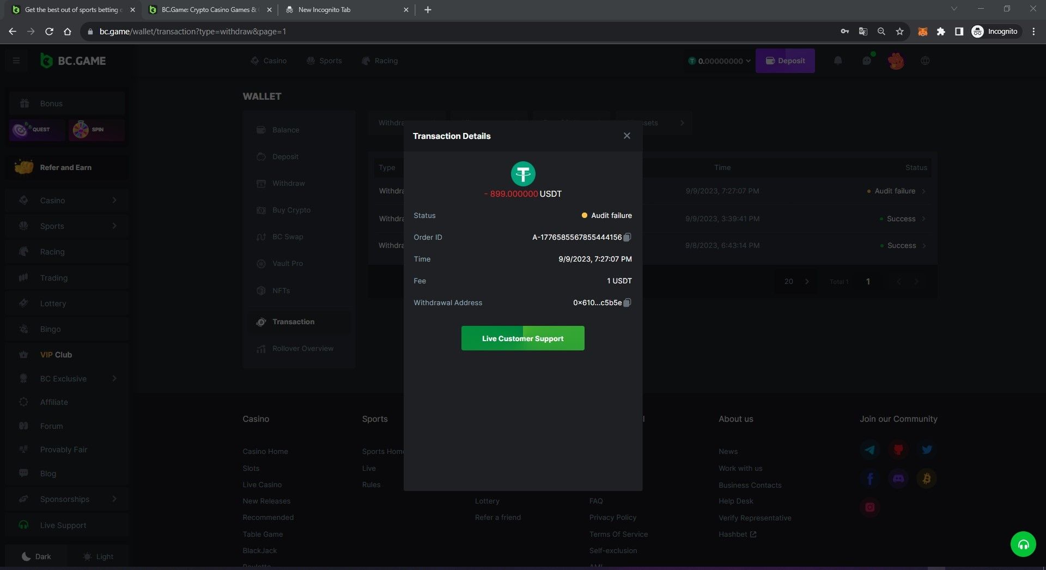Open Forum from the sidebar
The width and height of the screenshot is (1046, 570).
(67, 426)
